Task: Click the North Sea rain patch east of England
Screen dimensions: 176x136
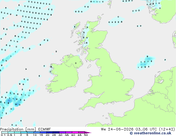Action: pos(146,63)
